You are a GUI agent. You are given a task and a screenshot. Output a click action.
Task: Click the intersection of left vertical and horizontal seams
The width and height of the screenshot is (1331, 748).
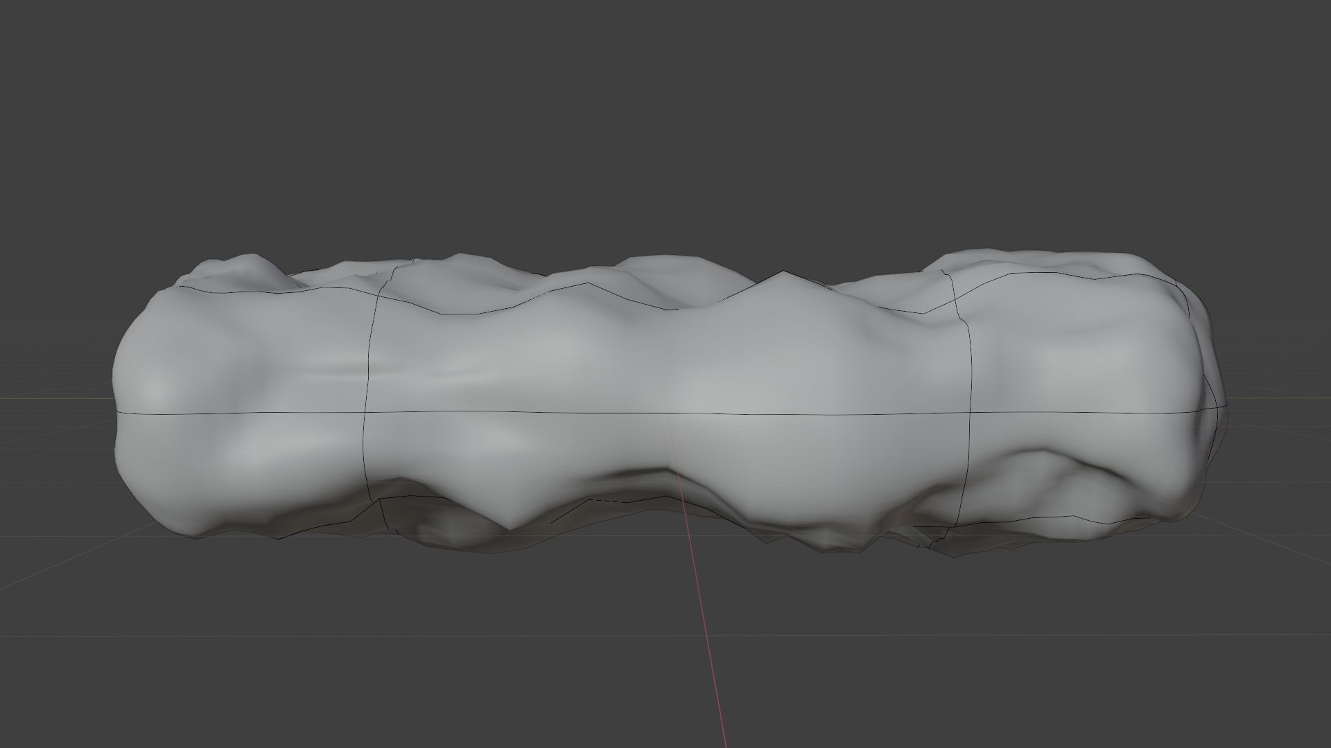pyautogui.click(x=365, y=413)
